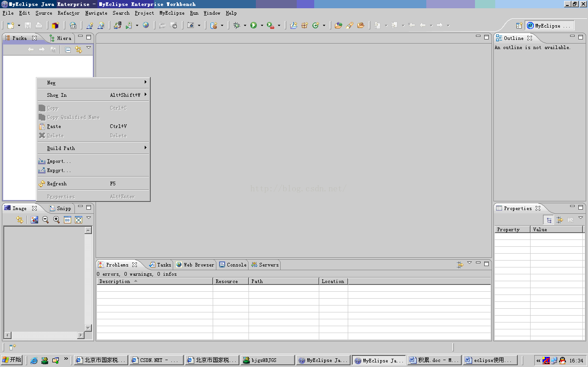588x367 pixels.
Task: Open the Run dropdown arrow
Action: point(262,26)
